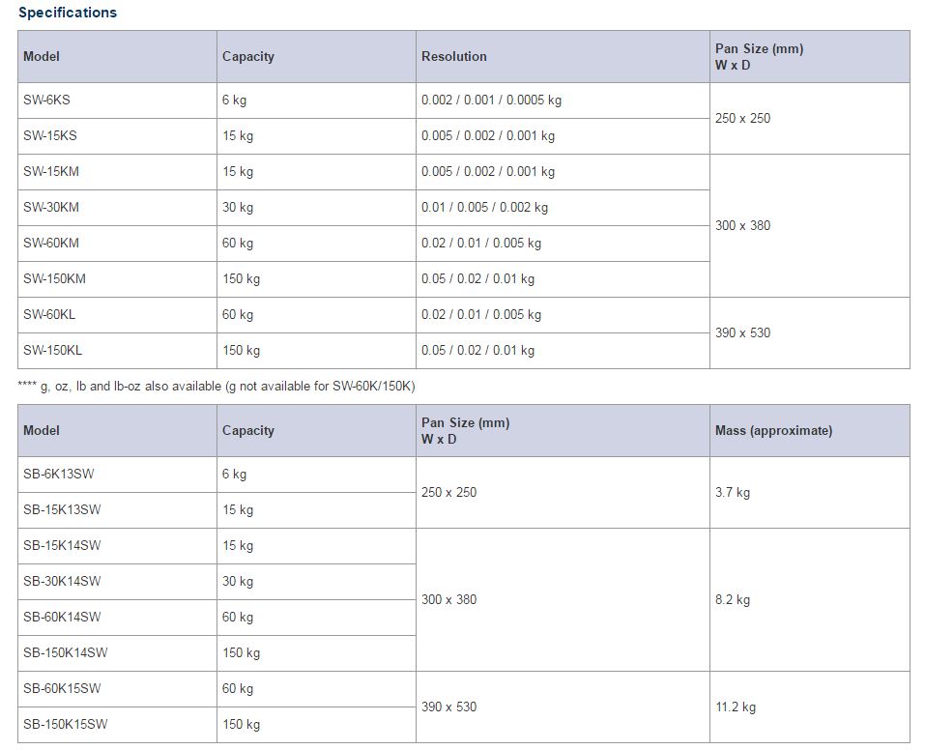Click the Mass (approximate) column header
The image size is (925, 750).
(809, 431)
